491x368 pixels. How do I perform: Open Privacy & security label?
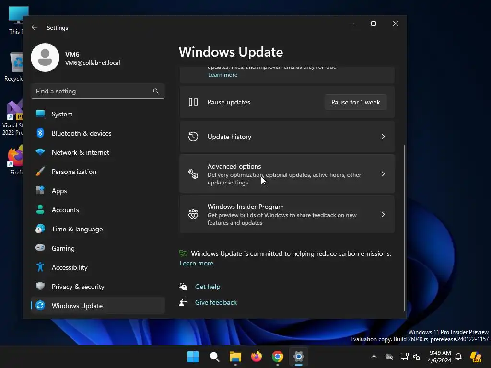pos(78,287)
